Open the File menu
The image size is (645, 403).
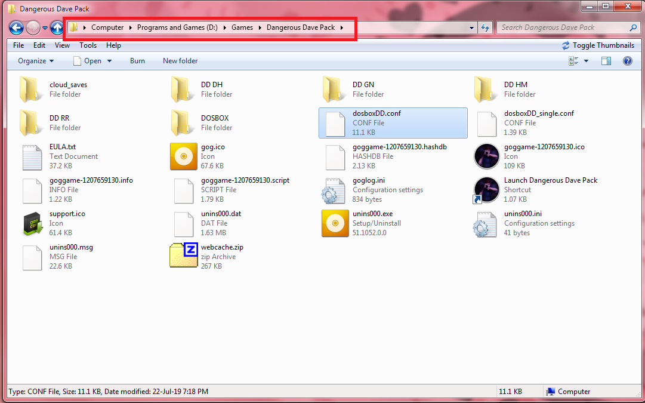click(18, 45)
